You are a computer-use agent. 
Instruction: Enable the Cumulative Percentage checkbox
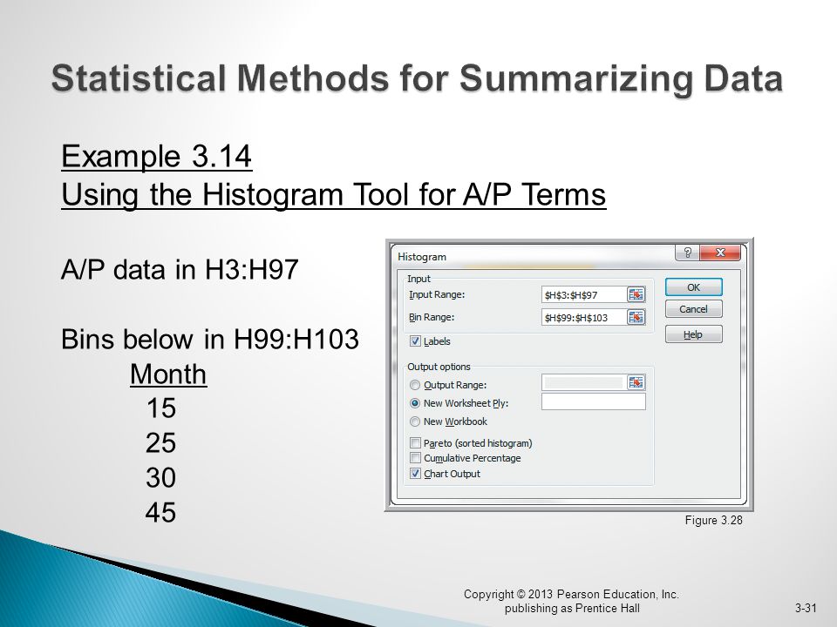415,457
